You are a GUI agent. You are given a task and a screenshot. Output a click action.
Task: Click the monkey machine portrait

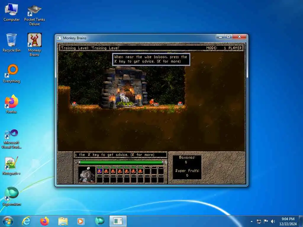87,175
